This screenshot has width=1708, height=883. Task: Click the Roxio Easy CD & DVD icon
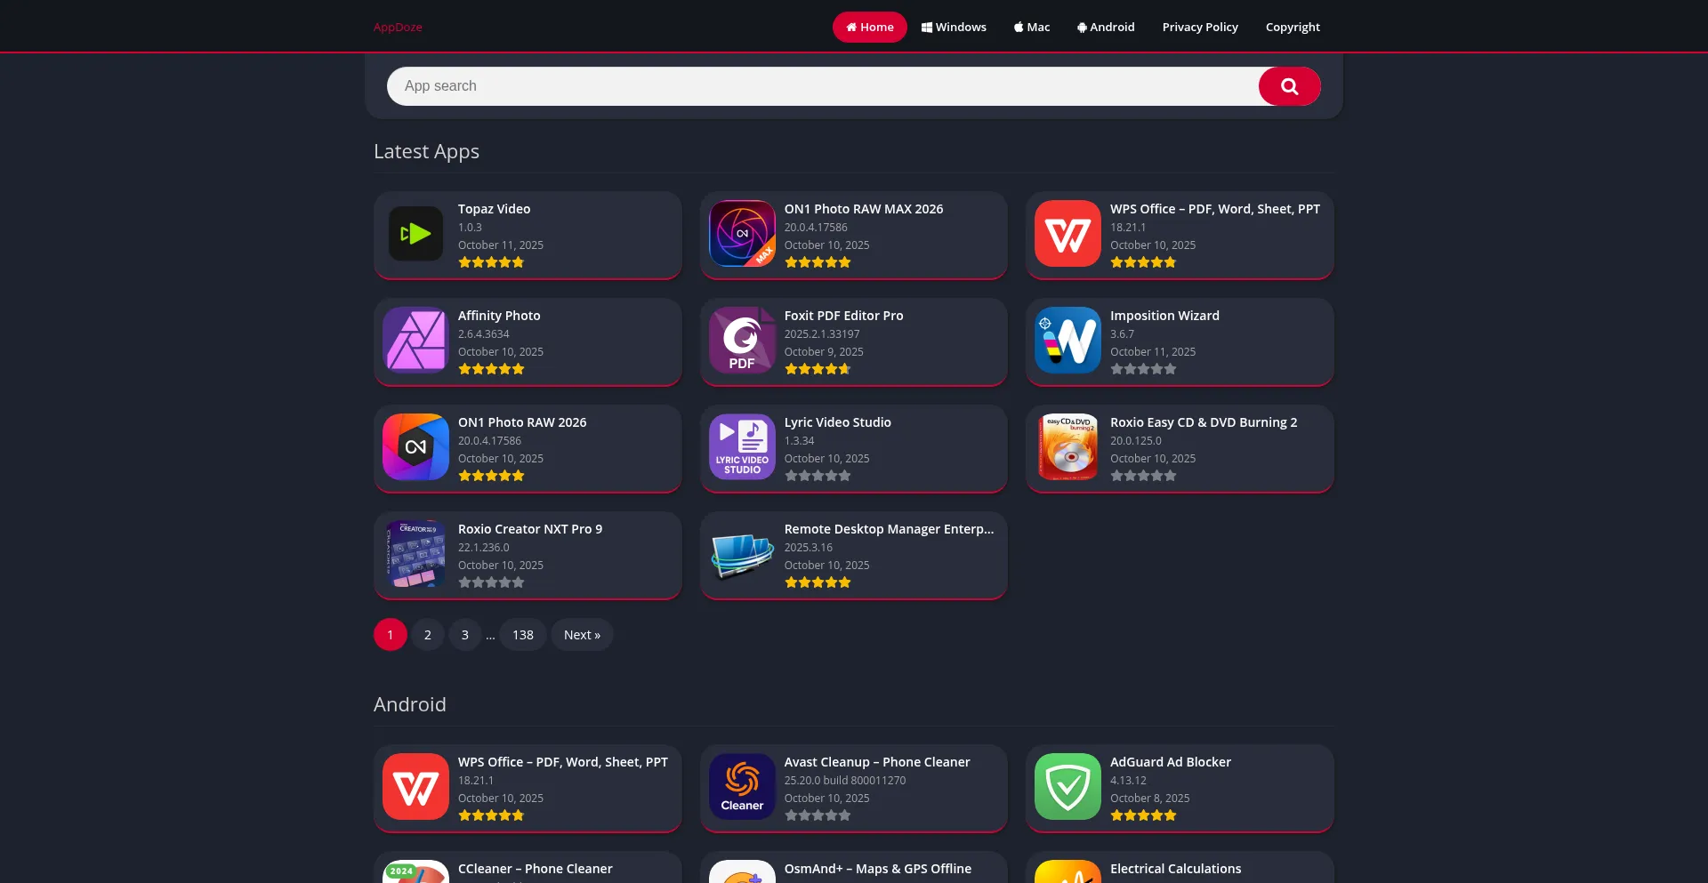pos(1067,447)
